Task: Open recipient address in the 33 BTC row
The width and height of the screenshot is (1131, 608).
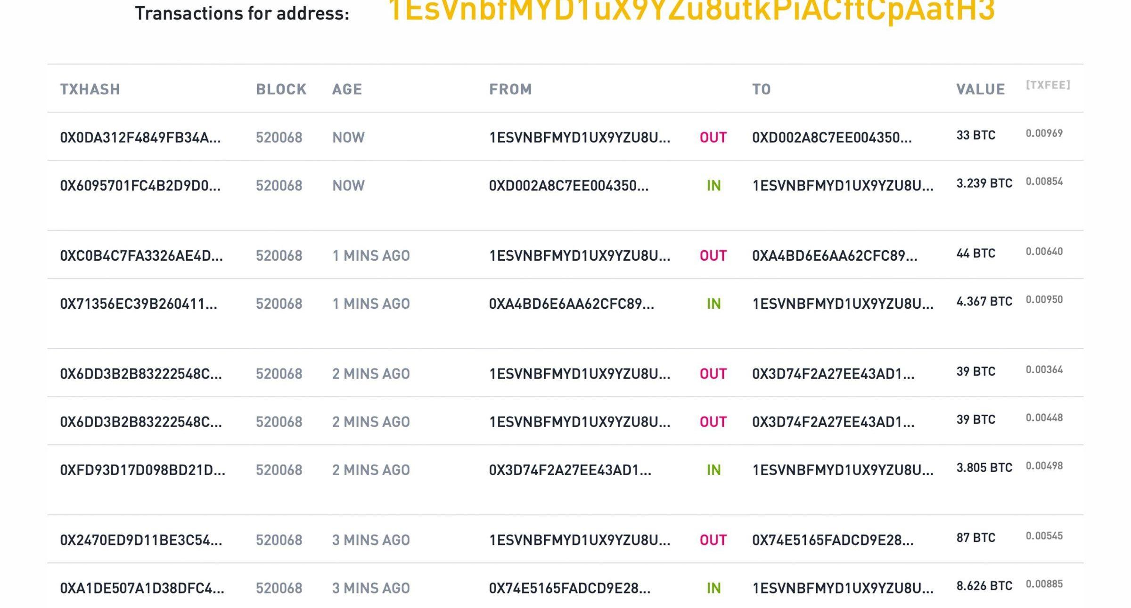Action: pos(832,138)
